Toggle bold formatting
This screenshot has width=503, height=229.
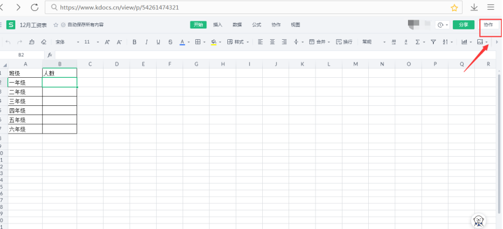coord(134,42)
